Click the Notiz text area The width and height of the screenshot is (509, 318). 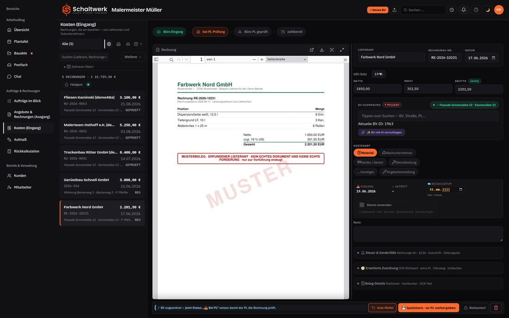click(x=428, y=234)
